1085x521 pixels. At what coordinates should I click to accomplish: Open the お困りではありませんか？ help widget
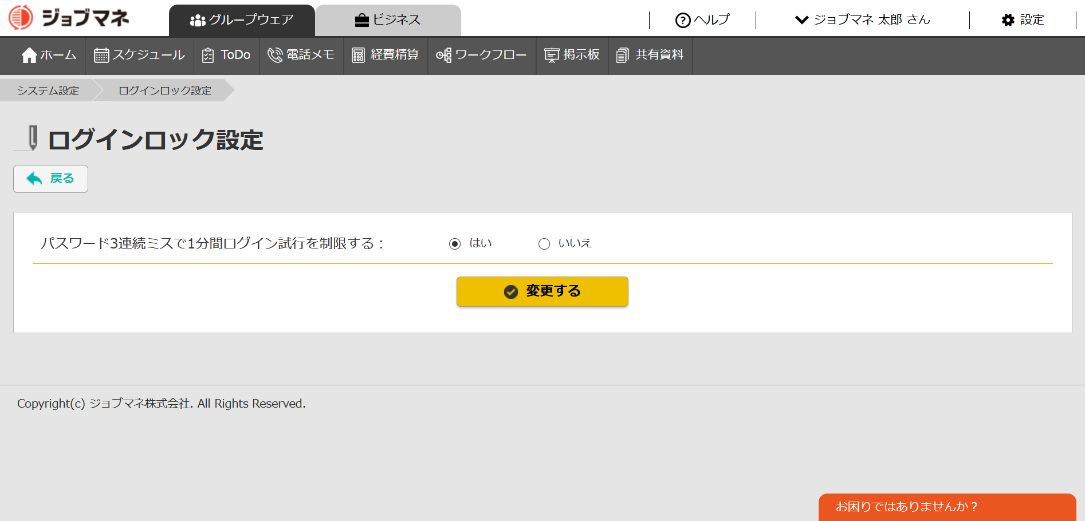click(948, 507)
